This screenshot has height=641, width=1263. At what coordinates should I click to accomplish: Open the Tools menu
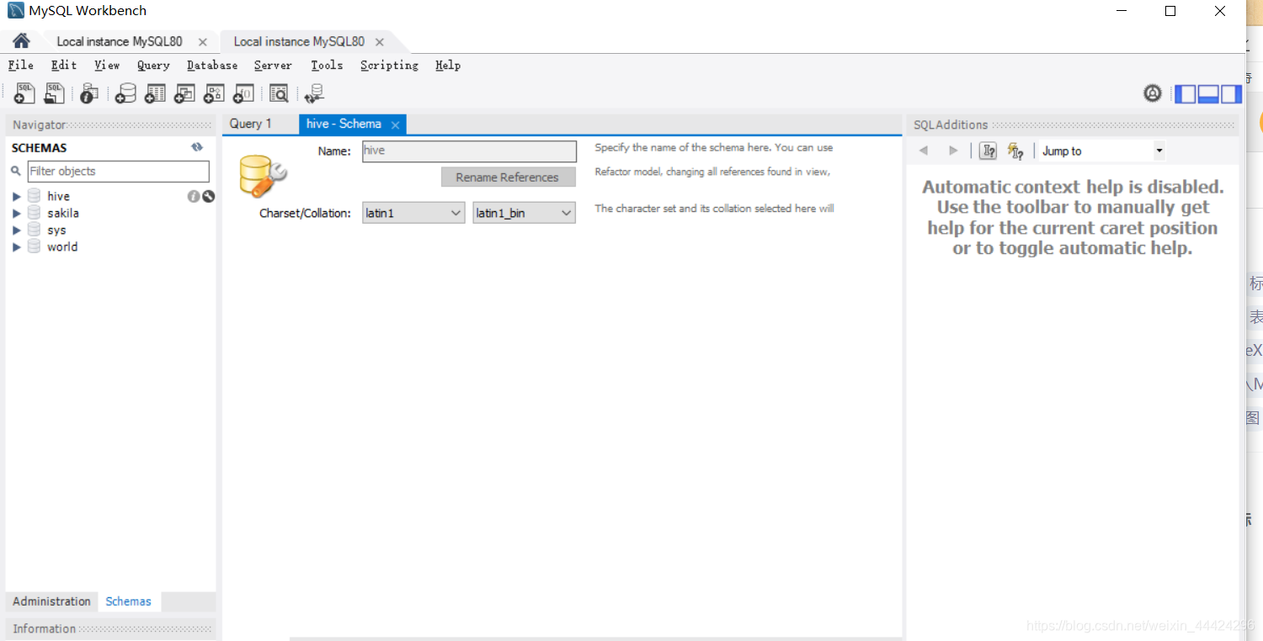[x=327, y=65]
